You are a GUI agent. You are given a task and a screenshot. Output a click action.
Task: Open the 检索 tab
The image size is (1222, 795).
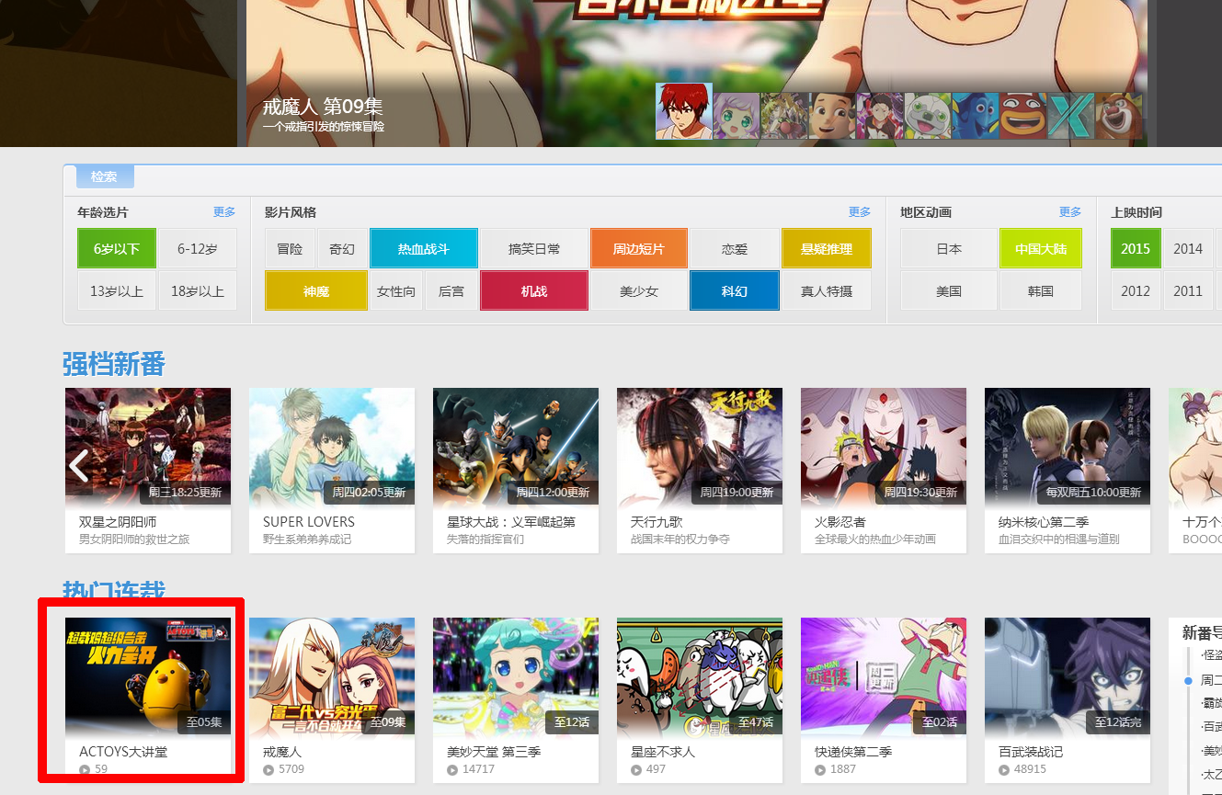(105, 176)
